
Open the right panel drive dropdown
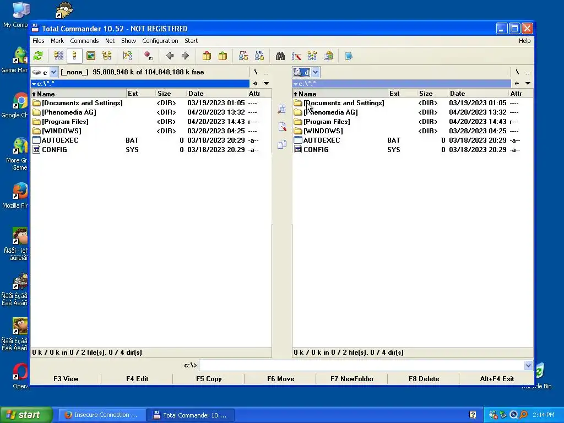(x=316, y=72)
